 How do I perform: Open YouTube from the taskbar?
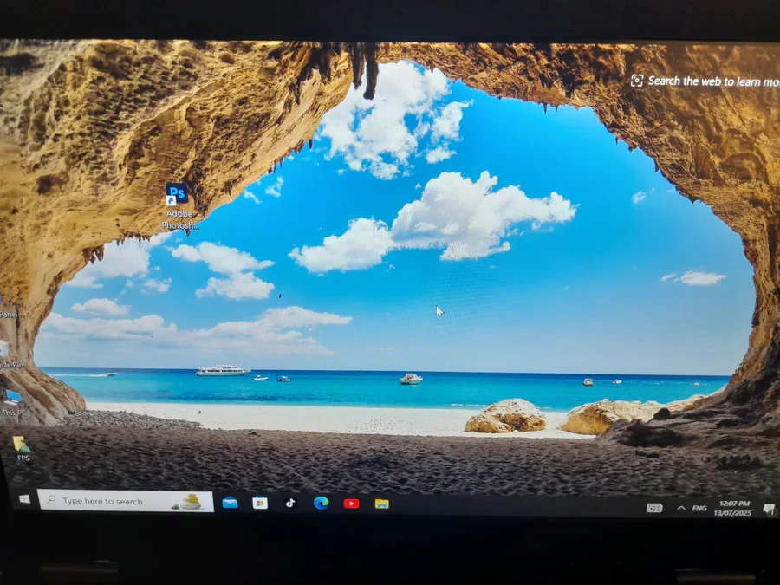tap(351, 504)
